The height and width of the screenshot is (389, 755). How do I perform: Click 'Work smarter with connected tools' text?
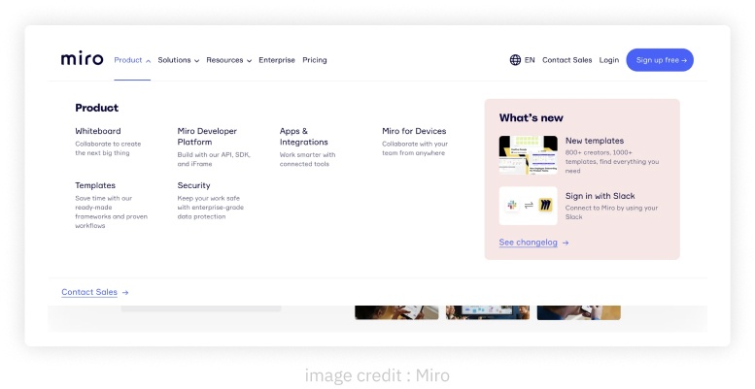coord(308,160)
